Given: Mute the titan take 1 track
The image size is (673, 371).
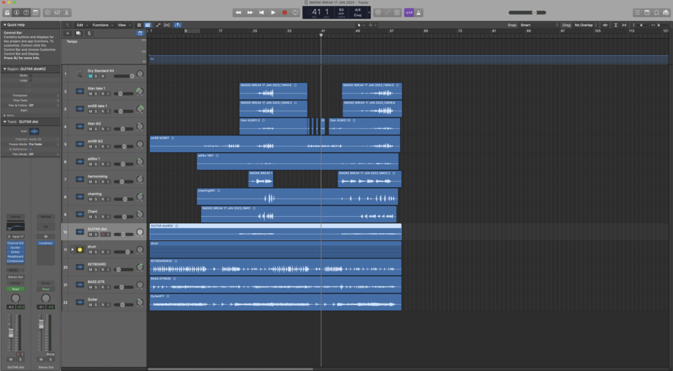Looking at the screenshot, I should pos(91,93).
